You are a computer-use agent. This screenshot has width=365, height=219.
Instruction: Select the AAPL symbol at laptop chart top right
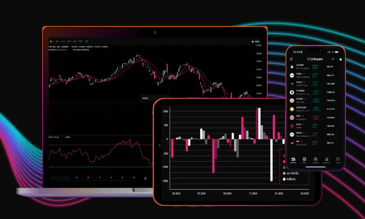(x=256, y=42)
